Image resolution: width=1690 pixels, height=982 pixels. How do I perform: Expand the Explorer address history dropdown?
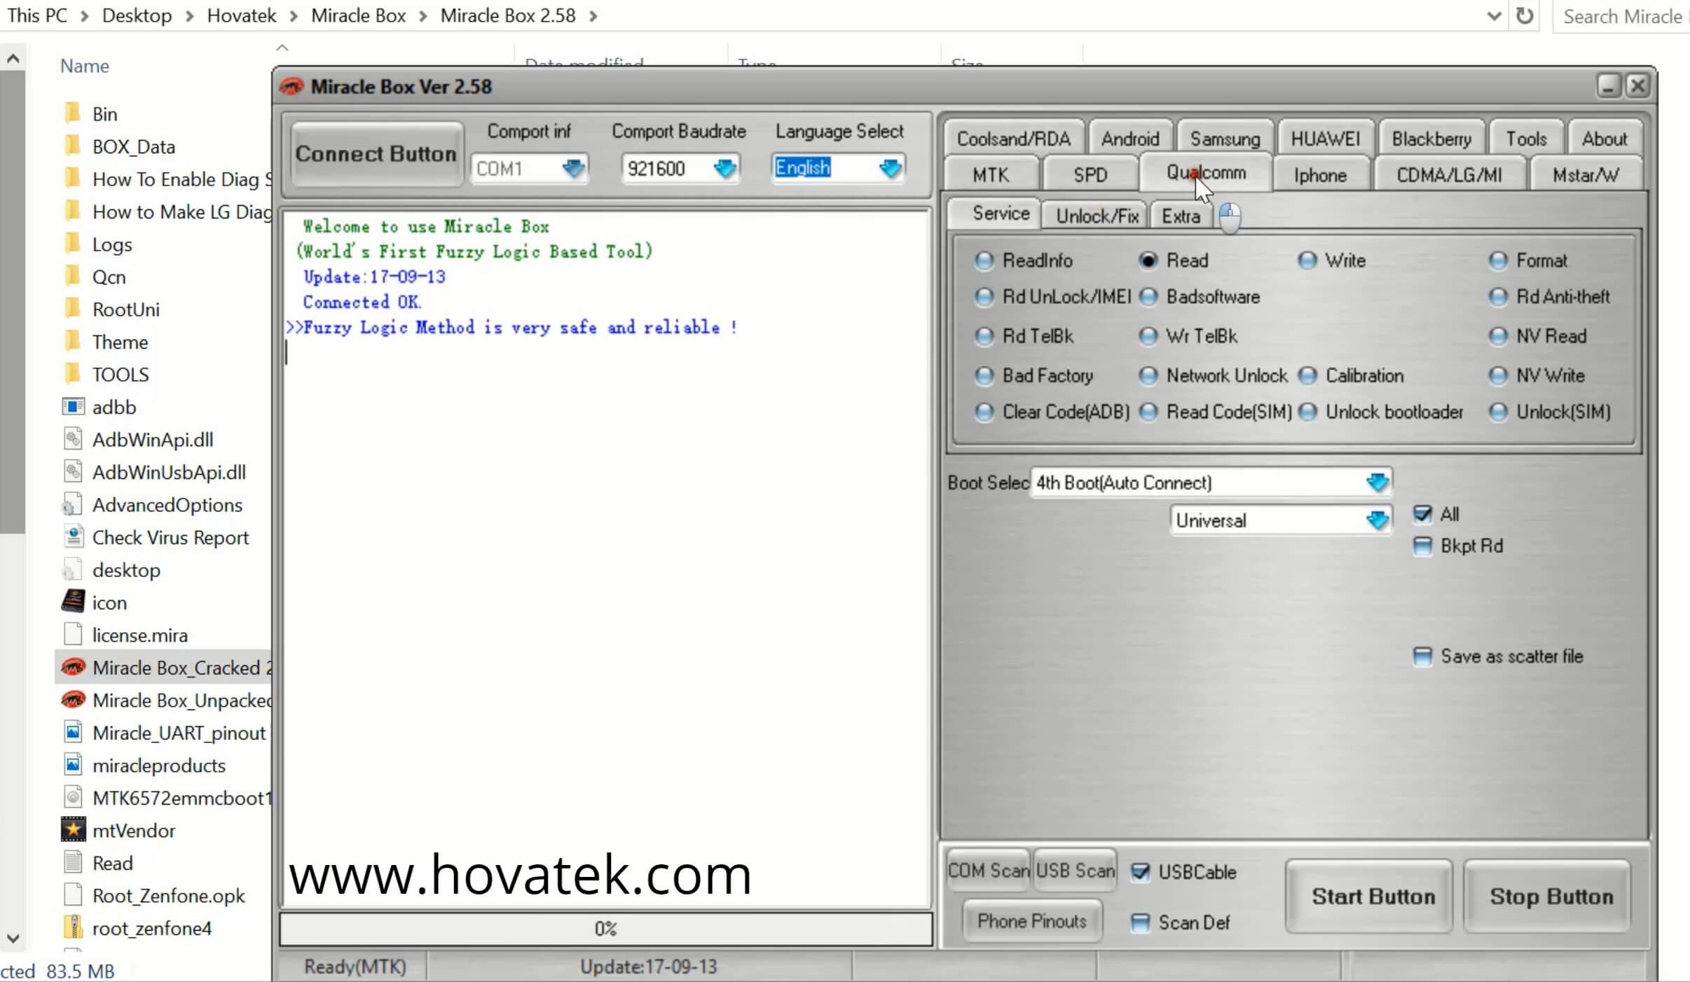pyautogui.click(x=1494, y=15)
